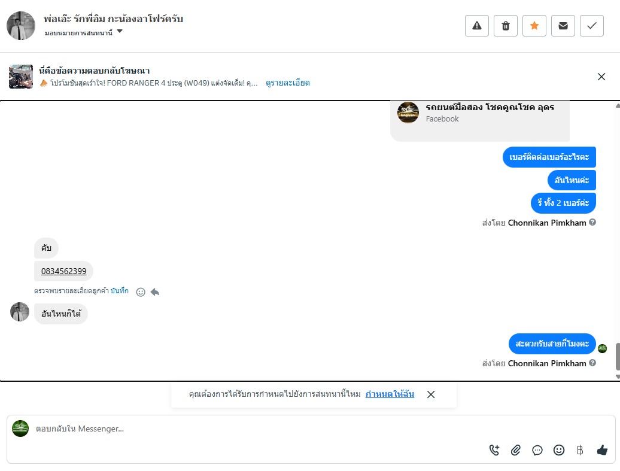Image resolution: width=620 pixels, height=471 pixels.
Task: Click กำหนดให้ฉัน to assign to me
Action: point(390,394)
